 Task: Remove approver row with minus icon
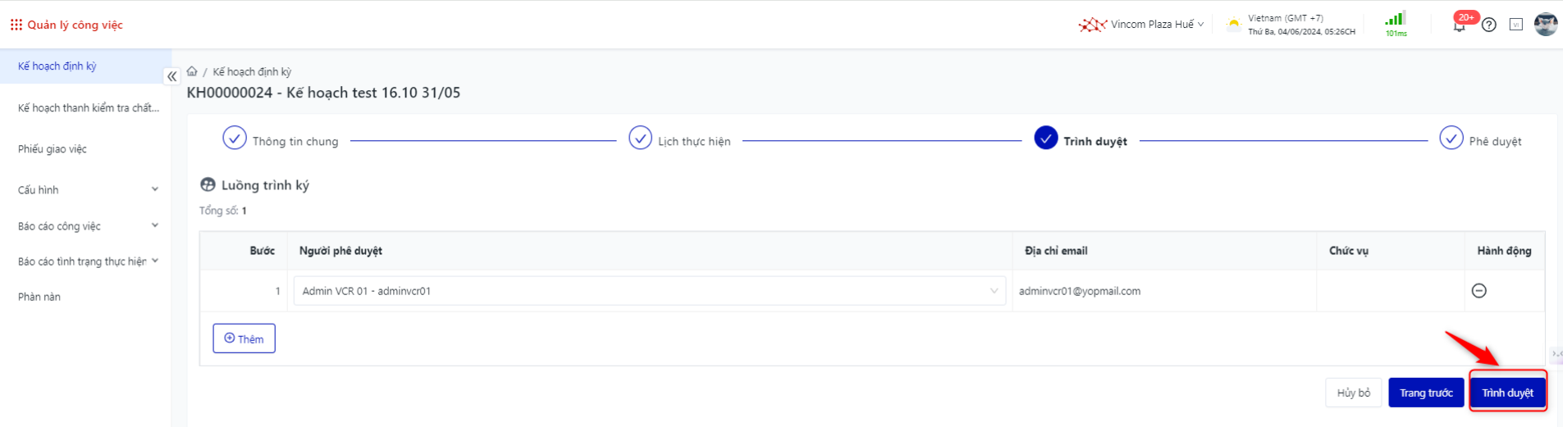click(1479, 291)
